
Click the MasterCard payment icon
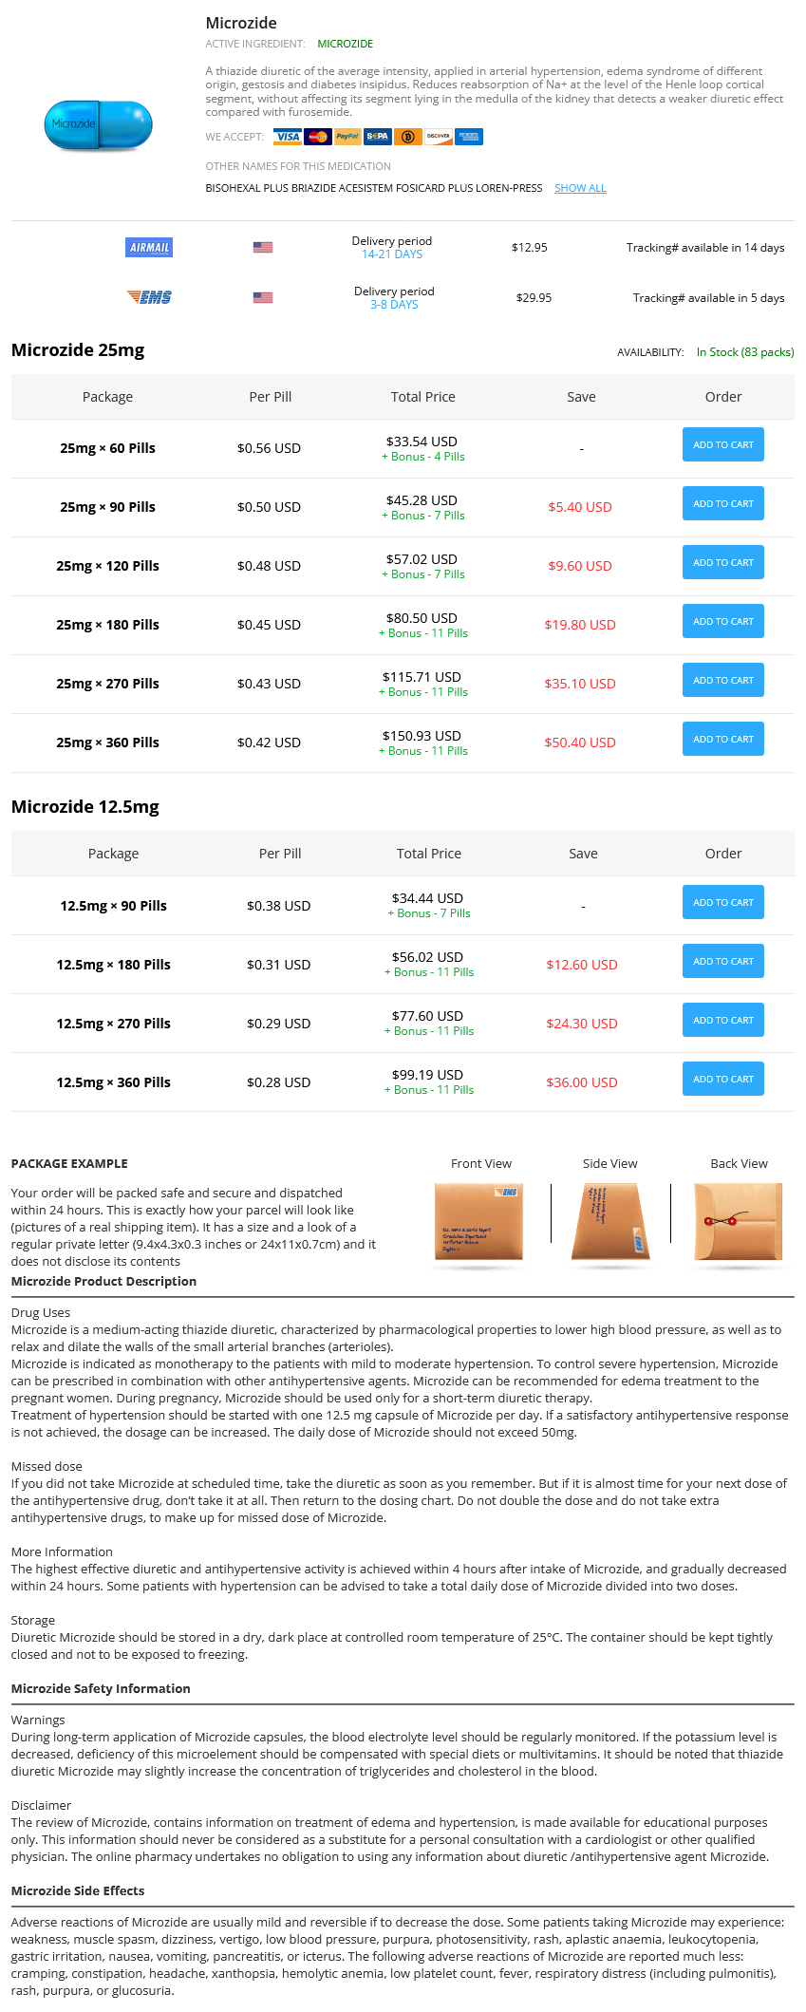(317, 137)
